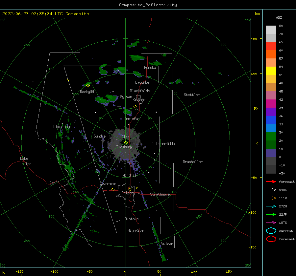Click the 18TS legend label

coord(283,223)
